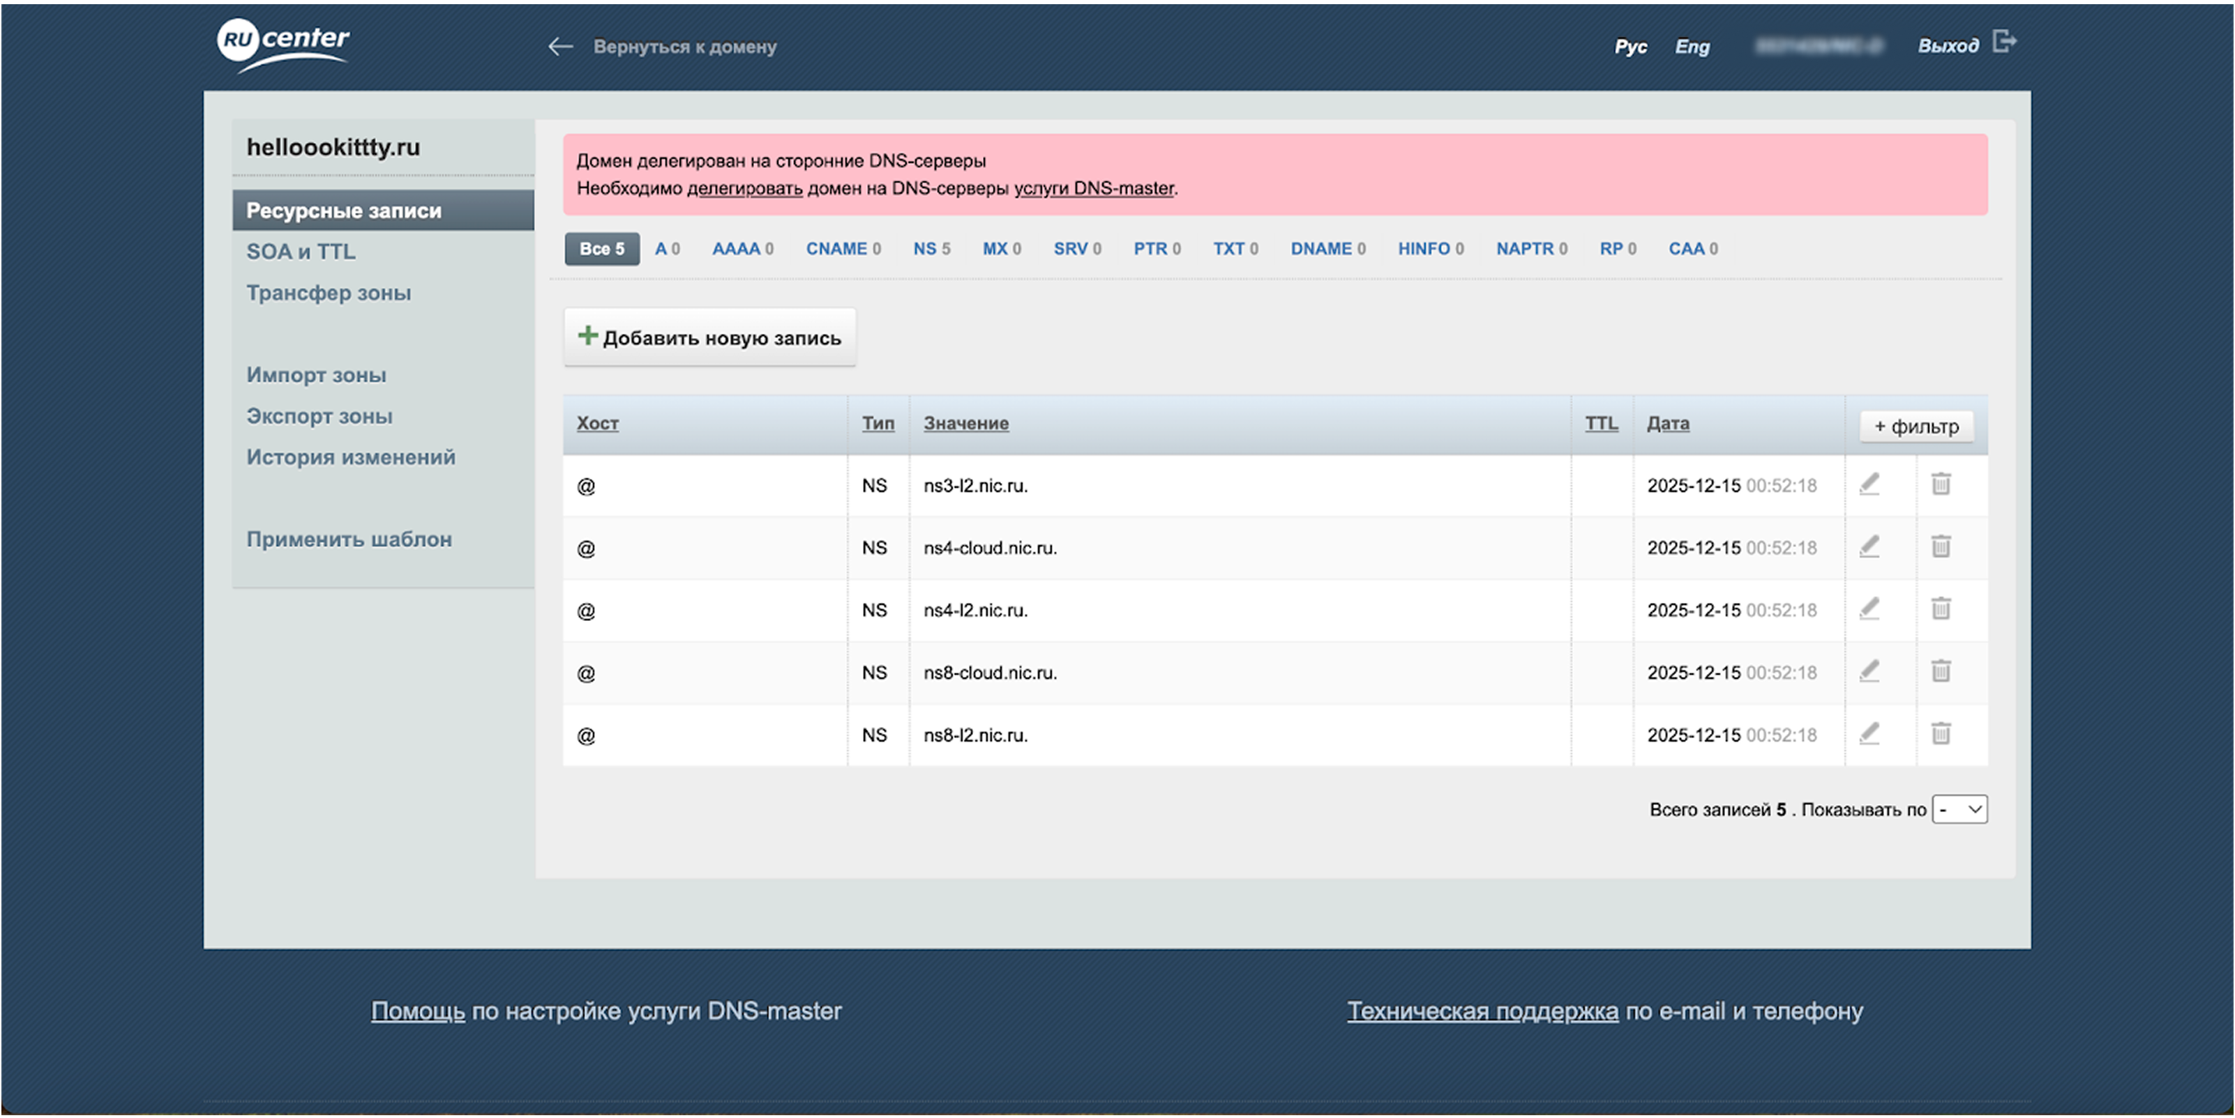The height and width of the screenshot is (1118, 2235).
Task: Edit the ns8-cloud.nic.ru. record
Action: pos(1869,672)
